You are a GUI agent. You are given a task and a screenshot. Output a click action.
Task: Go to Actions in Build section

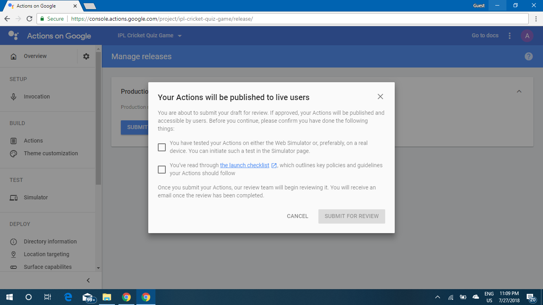point(33,141)
